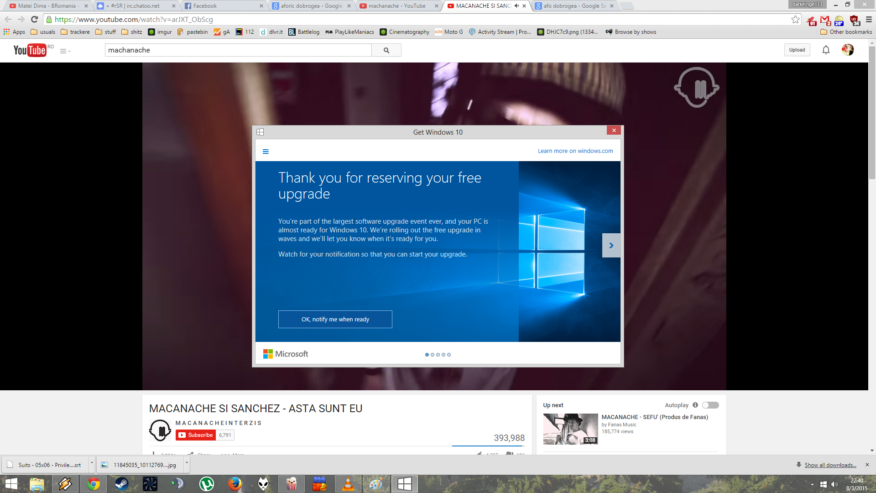Click the YouTube Upload button

(x=797, y=50)
